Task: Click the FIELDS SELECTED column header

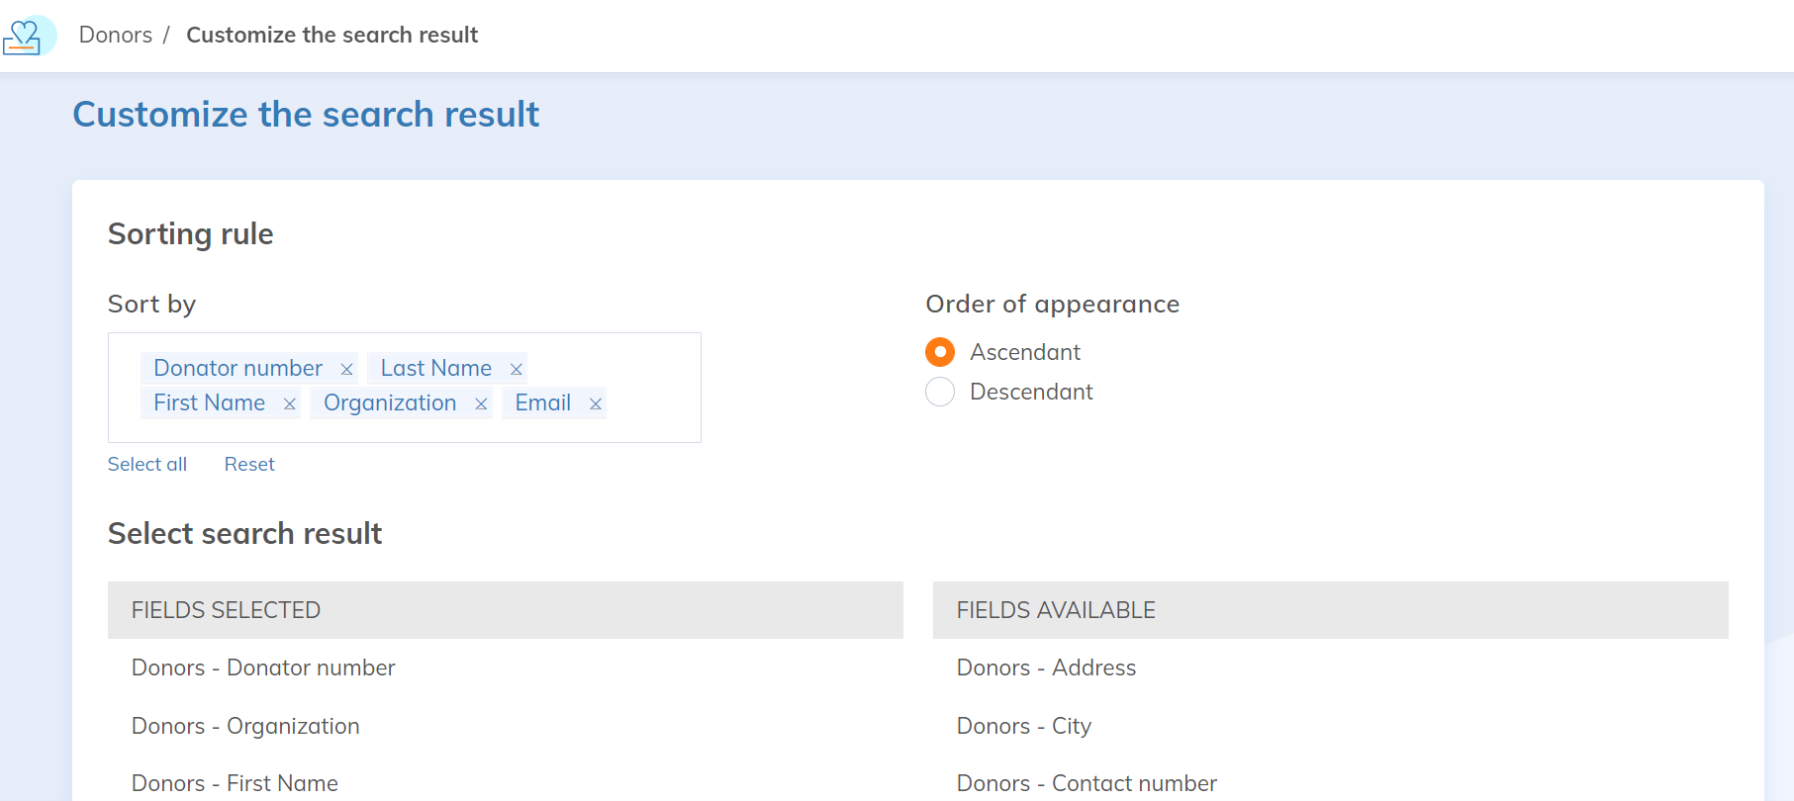Action: click(505, 610)
